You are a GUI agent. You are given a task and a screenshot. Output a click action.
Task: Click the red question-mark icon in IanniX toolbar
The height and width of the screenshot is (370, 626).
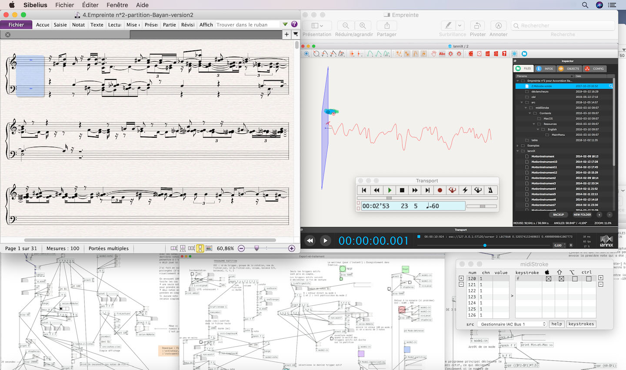tap(504, 54)
